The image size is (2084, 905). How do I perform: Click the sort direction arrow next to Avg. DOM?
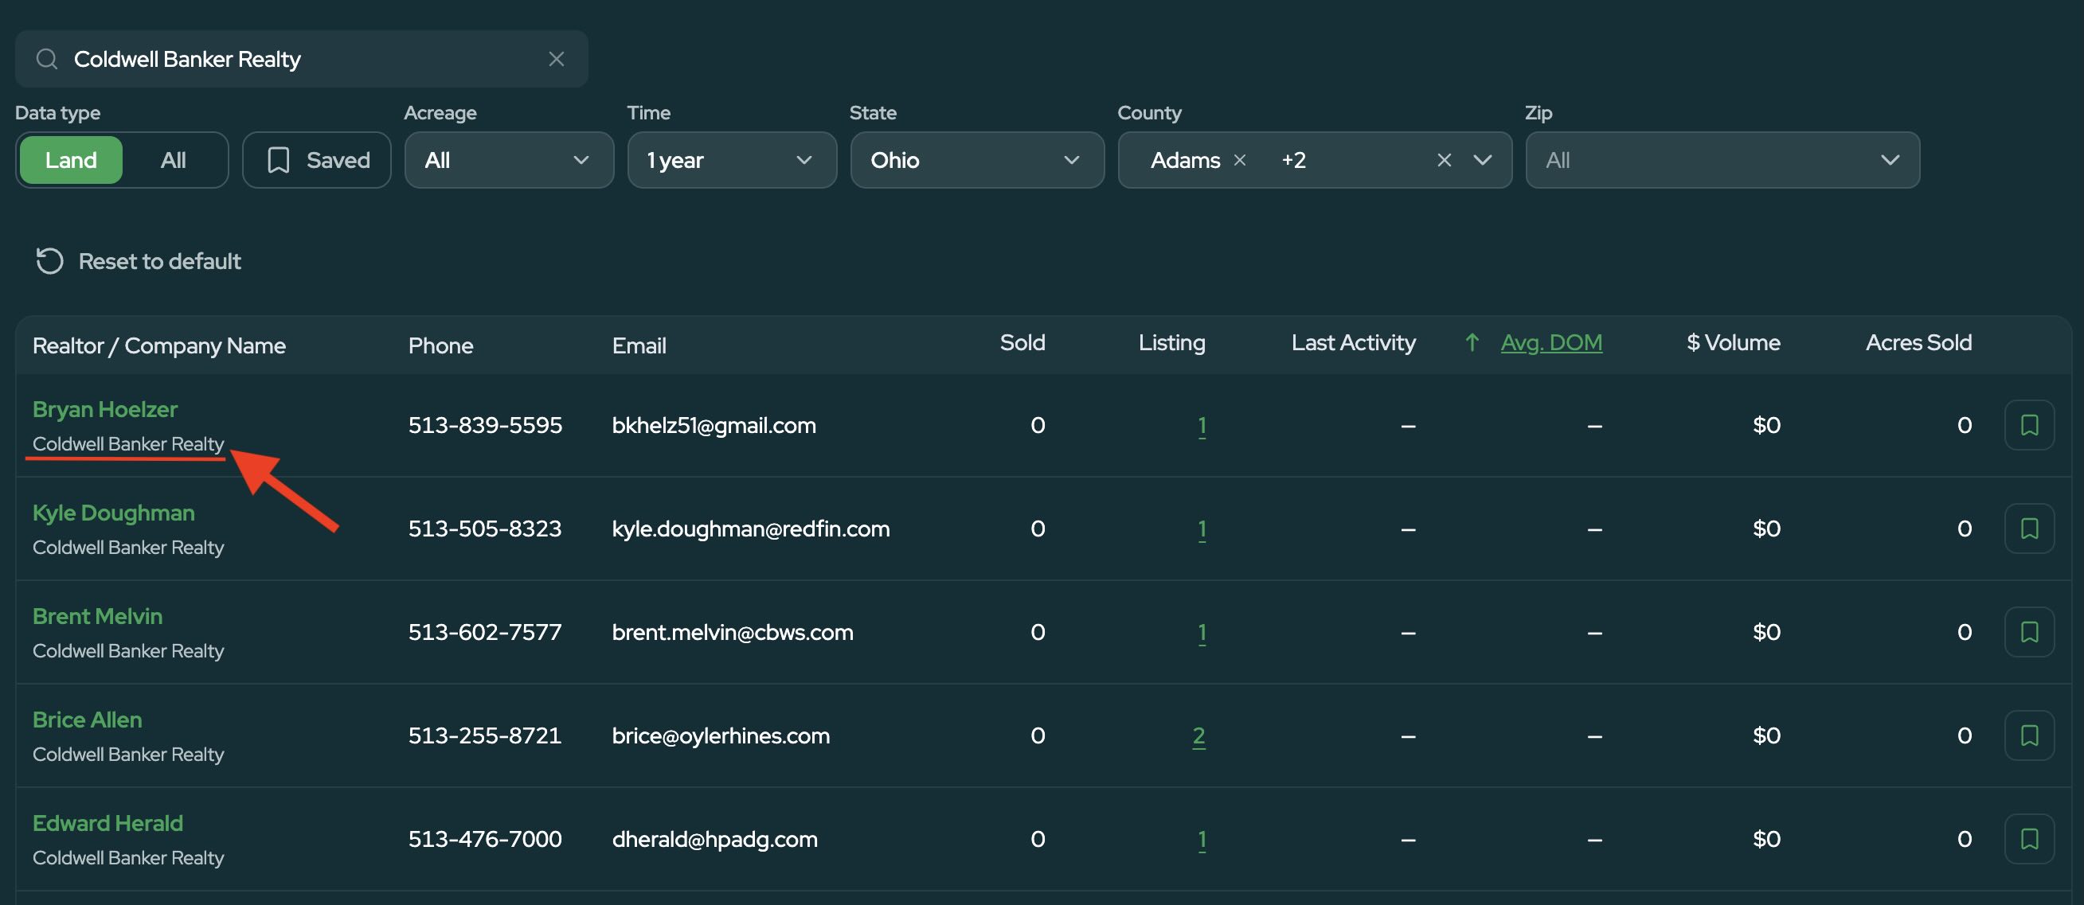pos(1472,343)
